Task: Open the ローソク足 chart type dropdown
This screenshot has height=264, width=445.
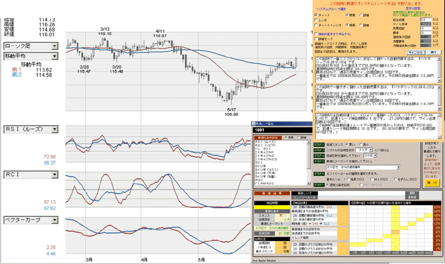Action: 54,46
